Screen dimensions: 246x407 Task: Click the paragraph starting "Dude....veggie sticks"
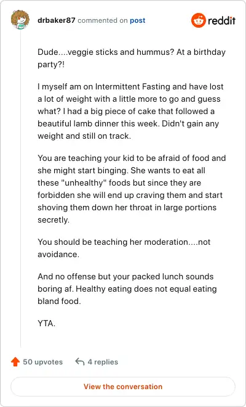pyautogui.click(x=132, y=58)
